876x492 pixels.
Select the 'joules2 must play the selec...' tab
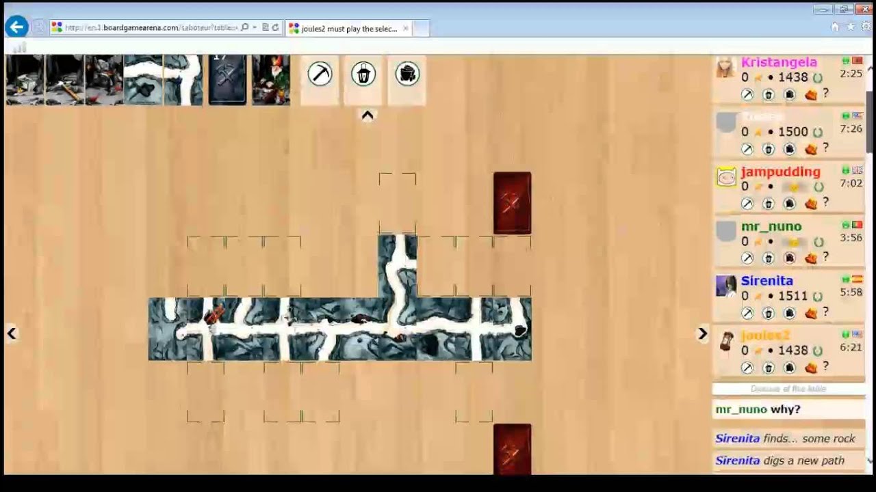coord(348,29)
